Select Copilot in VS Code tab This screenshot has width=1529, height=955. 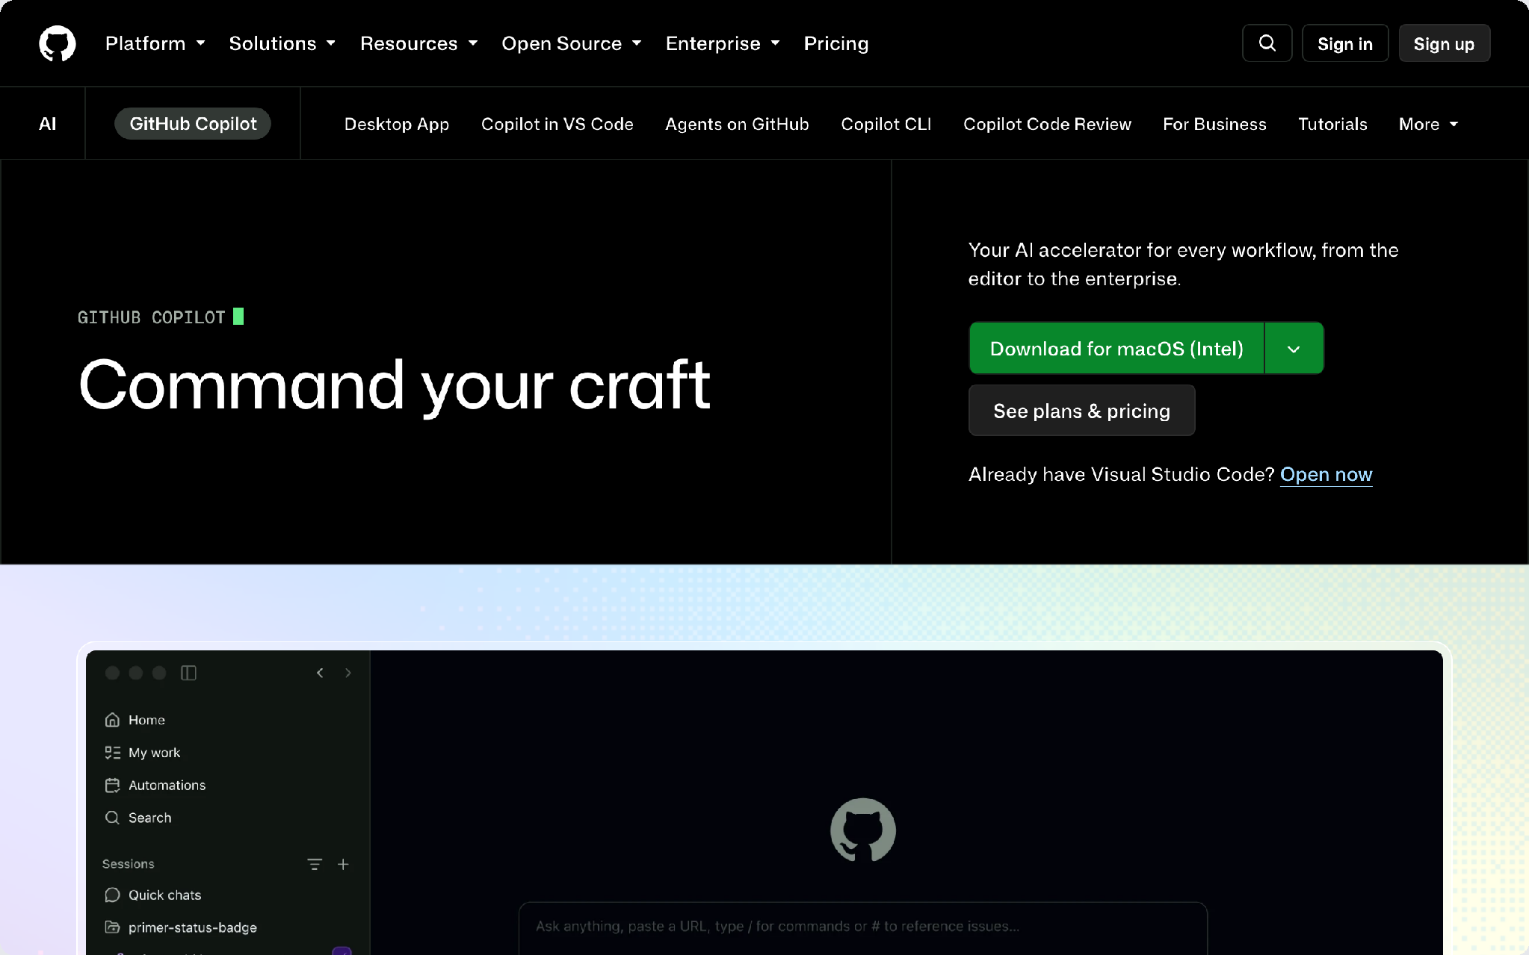point(557,124)
